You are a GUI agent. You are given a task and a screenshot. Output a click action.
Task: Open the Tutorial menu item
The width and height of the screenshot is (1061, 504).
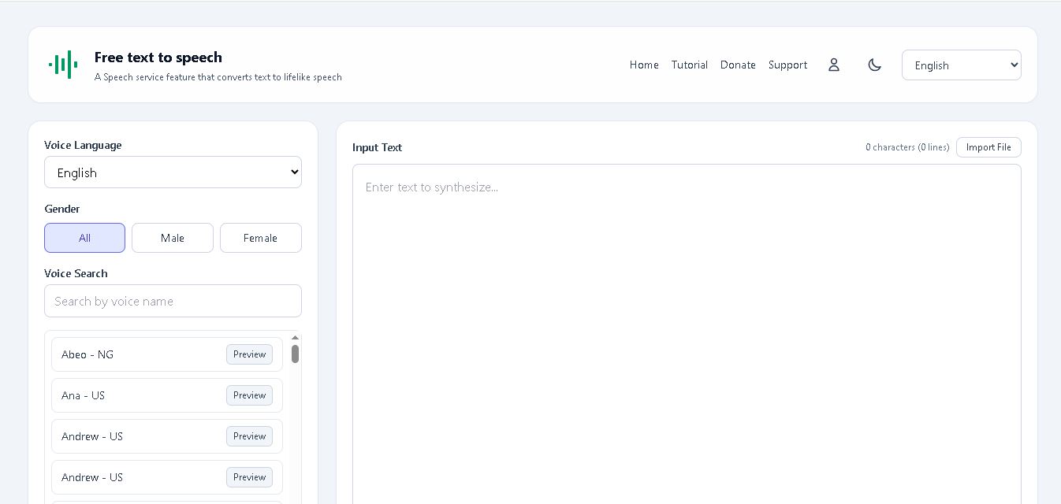pyautogui.click(x=690, y=65)
